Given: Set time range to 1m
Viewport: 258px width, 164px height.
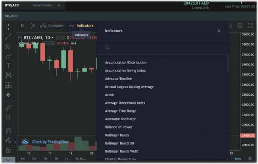Looking at the screenshot, I should 45,158.
